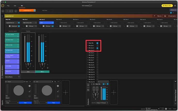
Task: Click the output volume fader in Outputs
Action: 101,87
